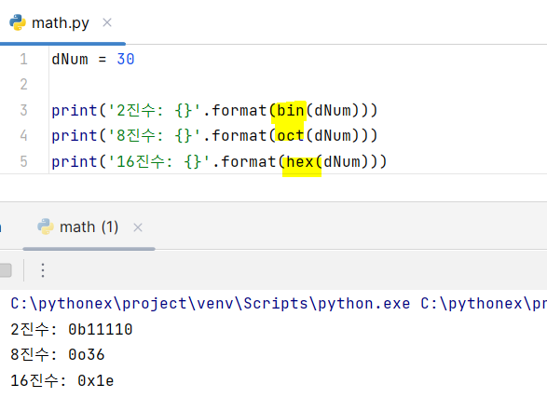
Task: Open the vertical three-dots more options menu
Action: (43, 270)
